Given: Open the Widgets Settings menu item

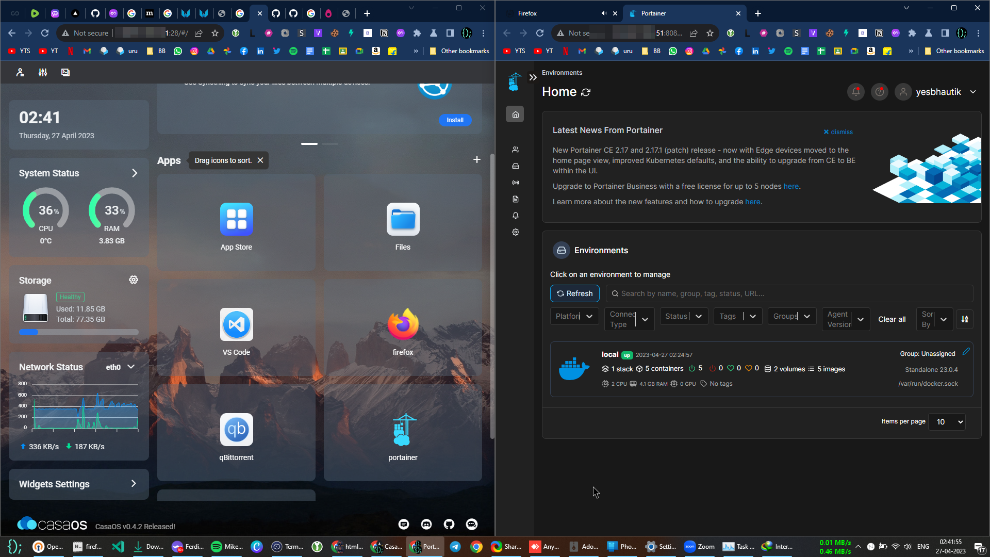Looking at the screenshot, I should coord(78,484).
